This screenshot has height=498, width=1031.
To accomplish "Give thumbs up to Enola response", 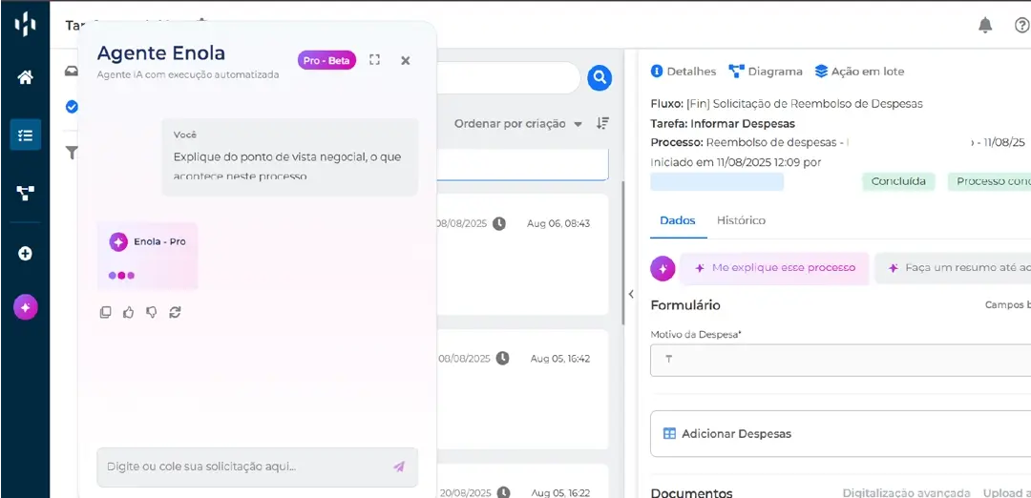I will point(129,312).
